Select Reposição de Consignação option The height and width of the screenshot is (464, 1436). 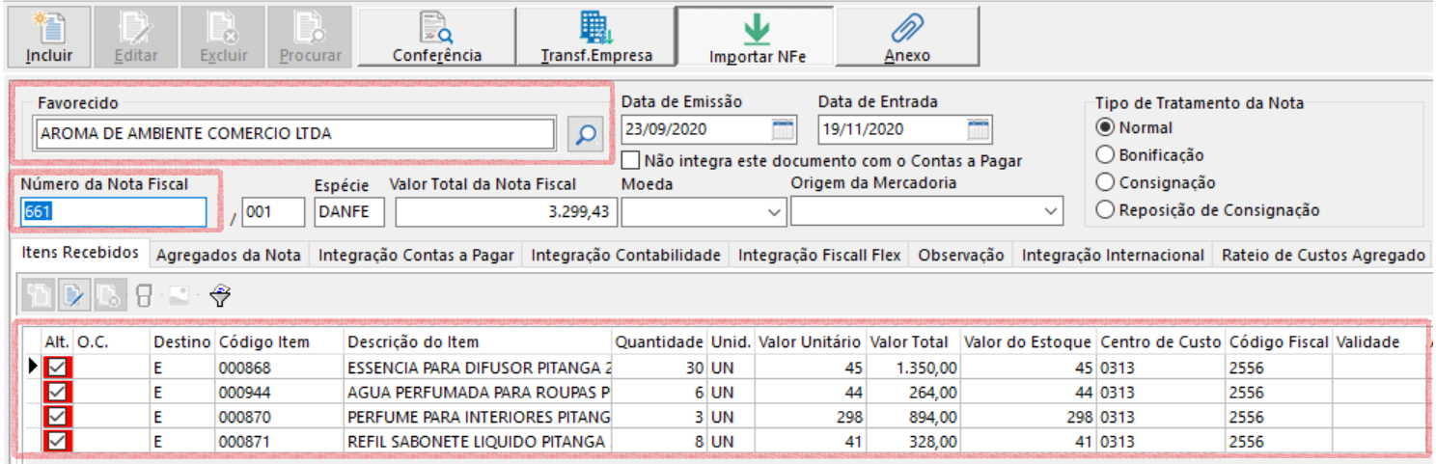(x=1106, y=209)
